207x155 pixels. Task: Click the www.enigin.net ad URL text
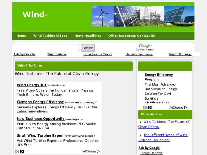(74, 119)
